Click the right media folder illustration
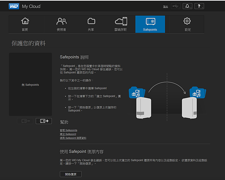This screenshot has width=225, height=180. tap(198, 93)
